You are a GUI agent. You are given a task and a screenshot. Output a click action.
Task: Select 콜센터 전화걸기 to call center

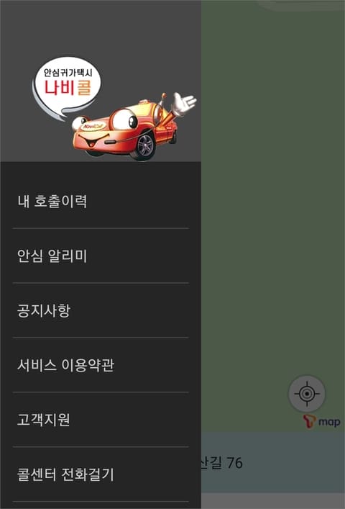101,474
